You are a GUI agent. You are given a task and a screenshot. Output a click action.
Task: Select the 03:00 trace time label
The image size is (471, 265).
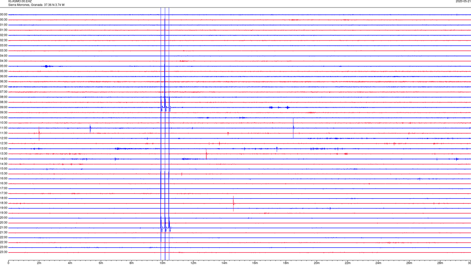3,45
